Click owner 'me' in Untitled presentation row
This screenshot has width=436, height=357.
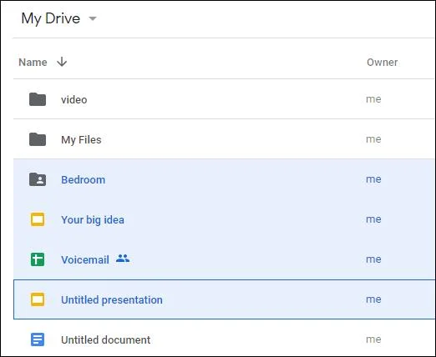[x=373, y=299]
